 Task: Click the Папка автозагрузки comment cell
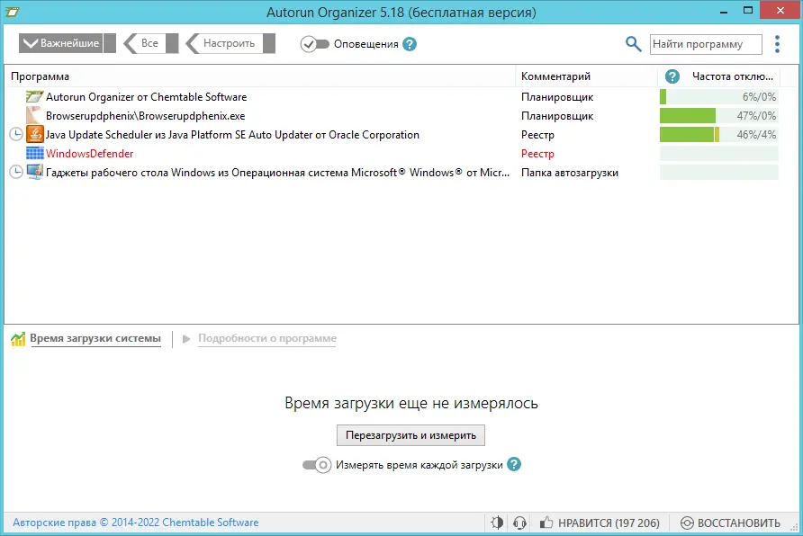click(570, 173)
